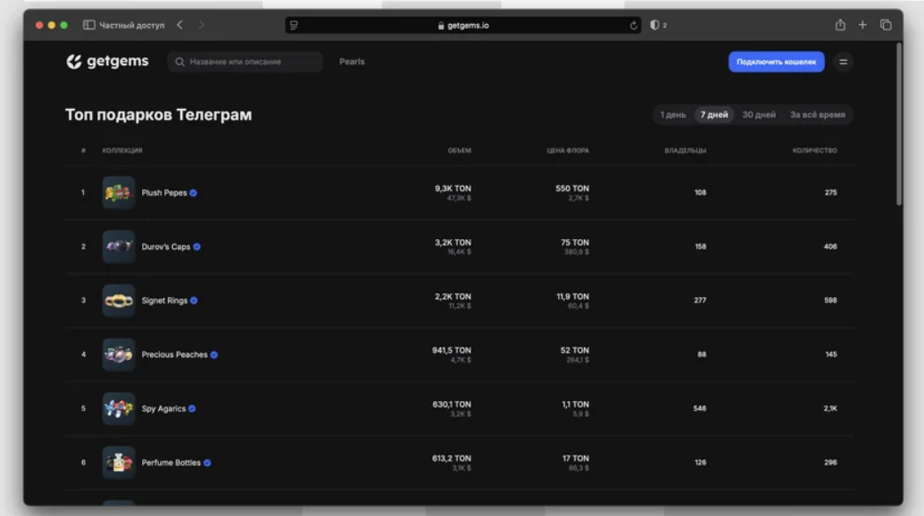Open Spy Agarics collection thumbnail
Image resolution: width=924 pixels, height=516 pixels.
pyautogui.click(x=119, y=408)
